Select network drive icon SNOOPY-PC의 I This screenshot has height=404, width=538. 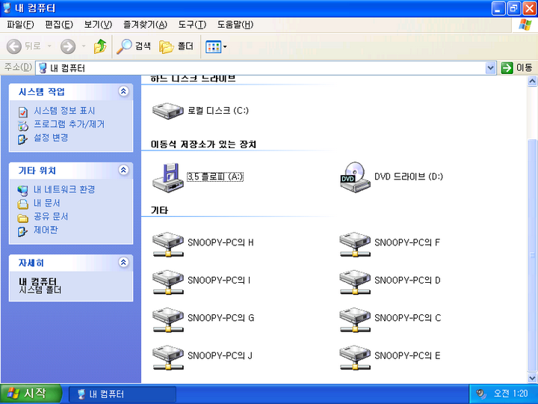click(x=168, y=282)
